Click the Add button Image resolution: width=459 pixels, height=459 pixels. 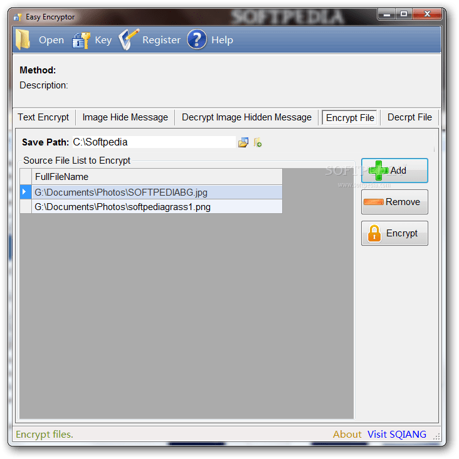tap(394, 171)
